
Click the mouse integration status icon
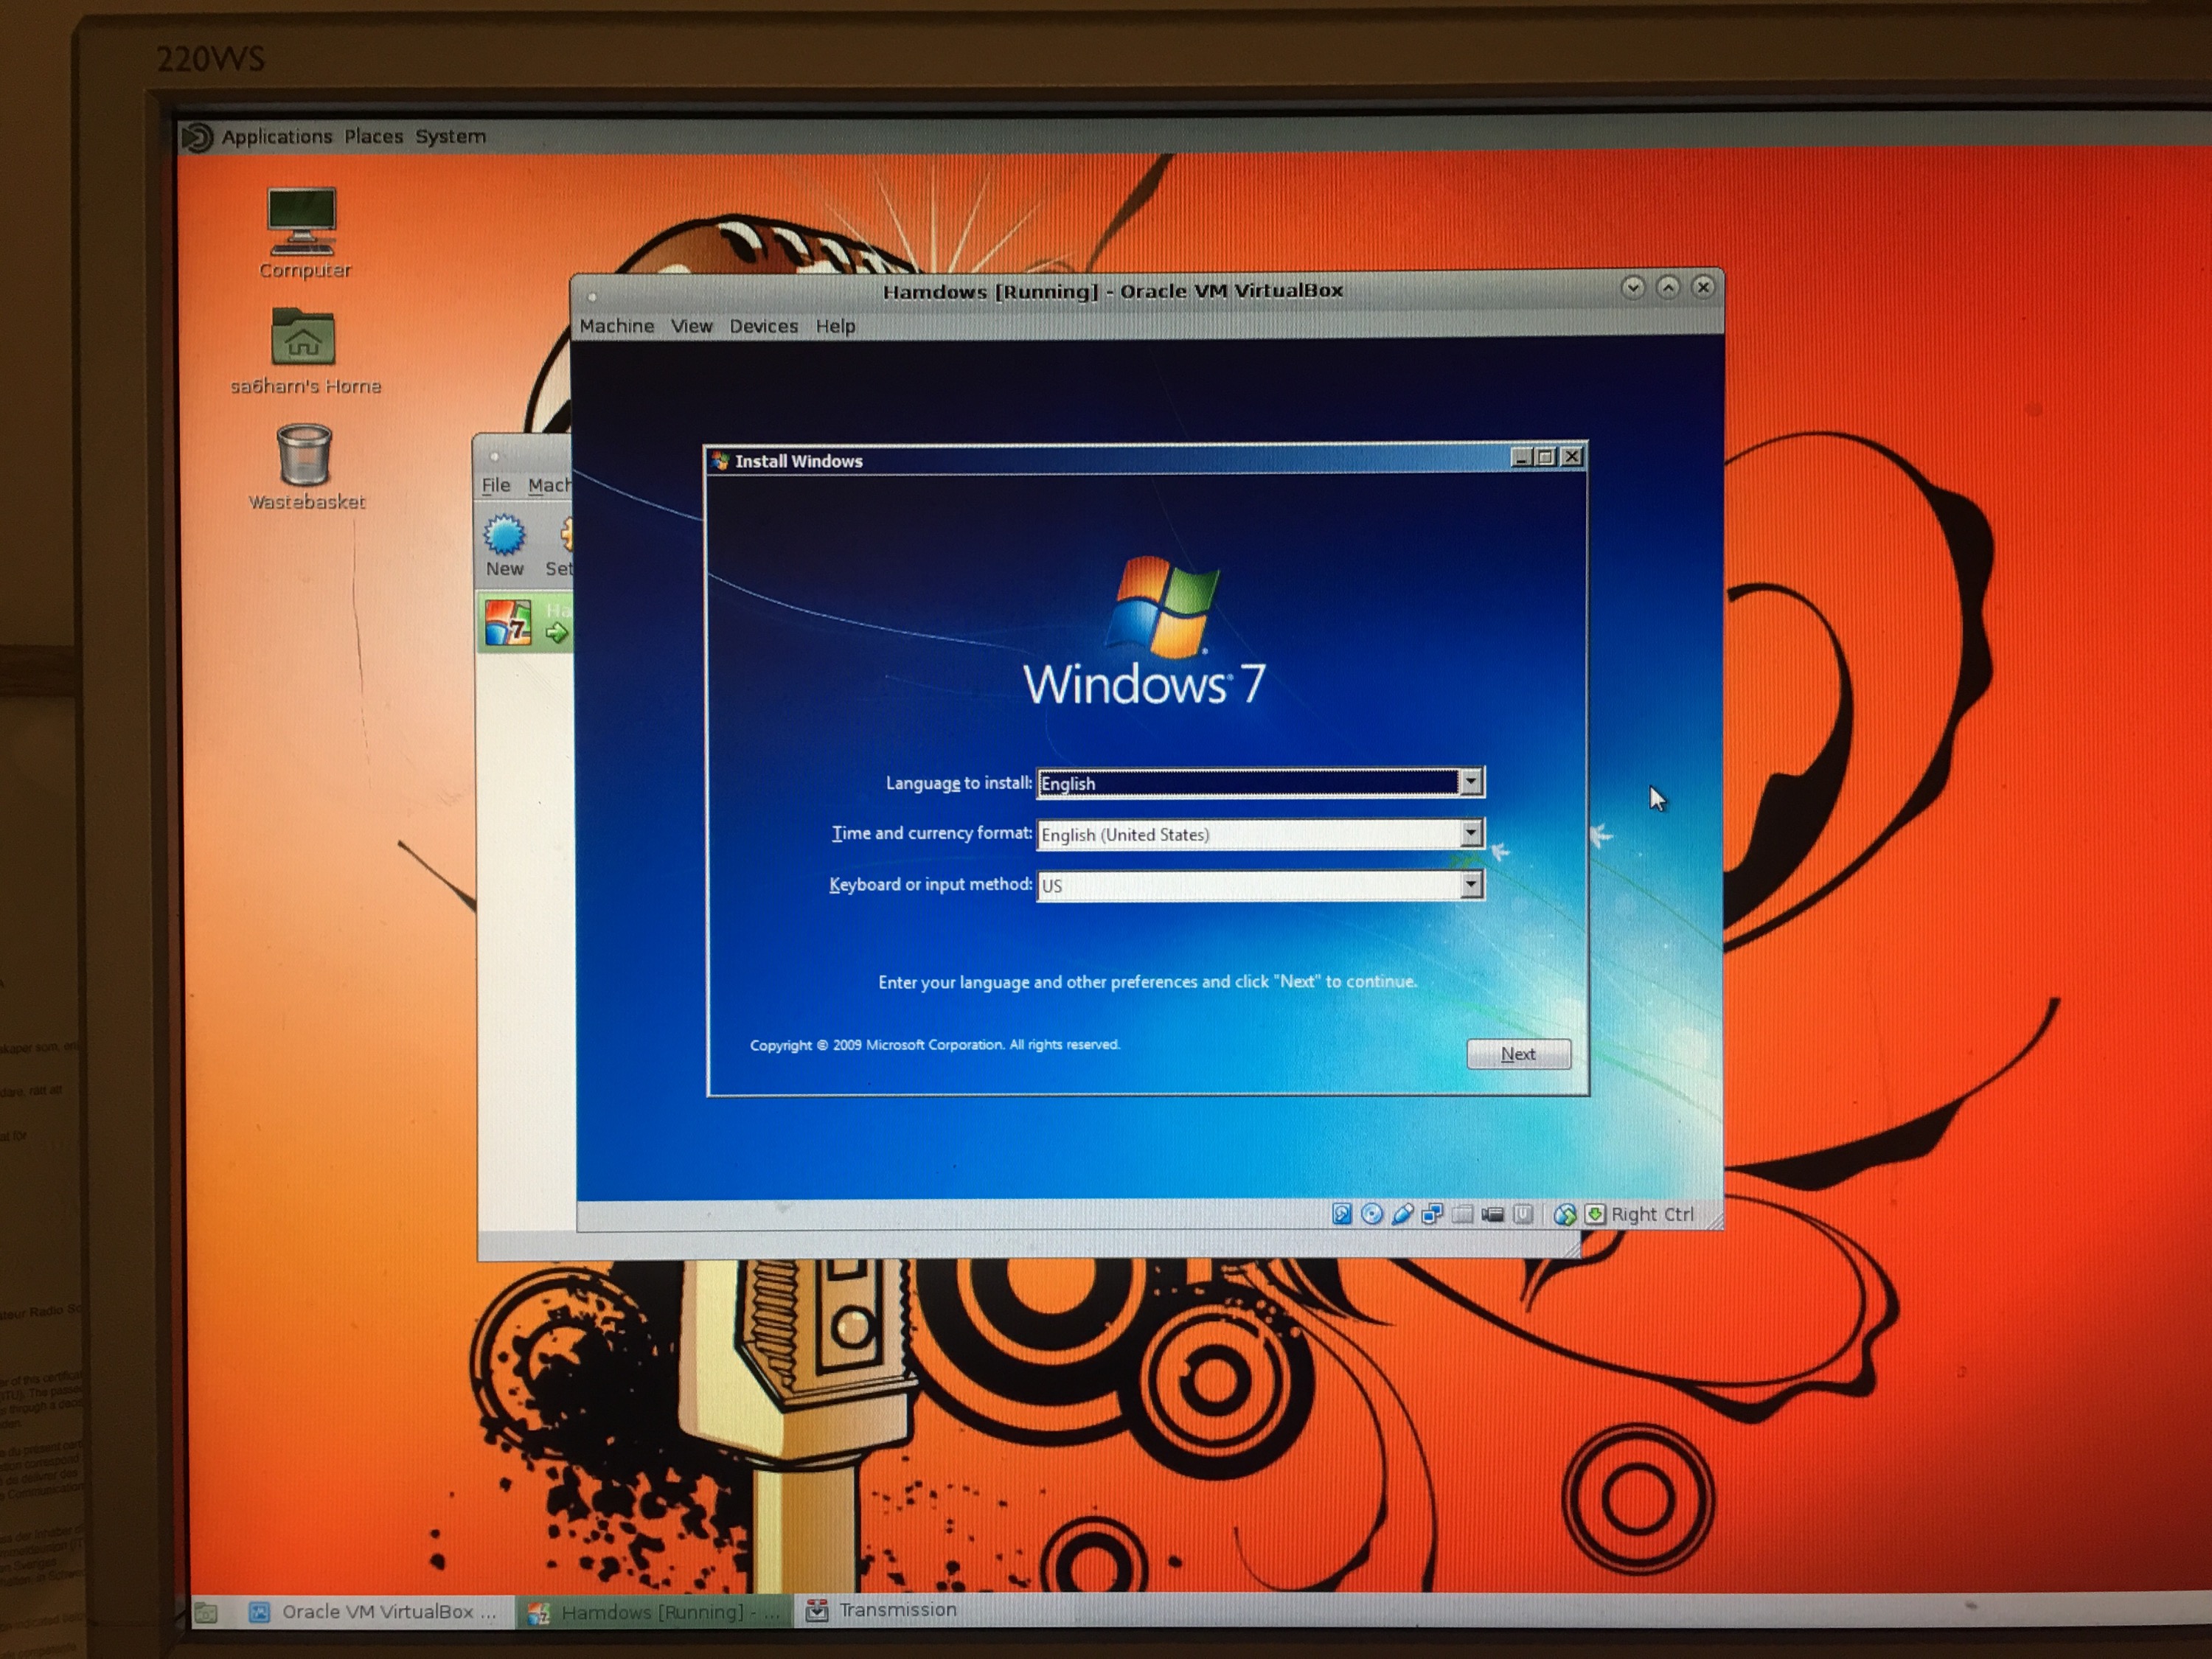[1565, 1214]
